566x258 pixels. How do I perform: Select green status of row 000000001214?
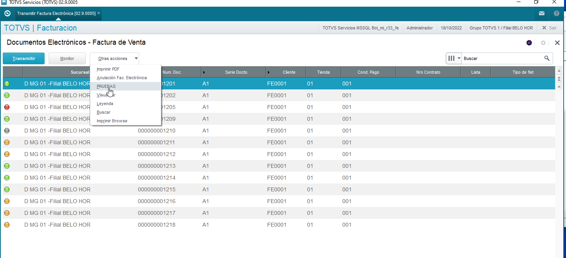(x=7, y=178)
